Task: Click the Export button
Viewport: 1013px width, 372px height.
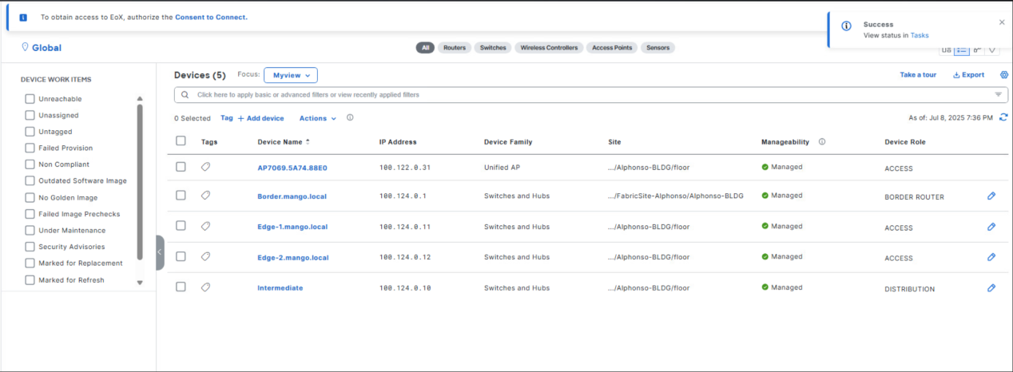Action: click(x=969, y=75)
